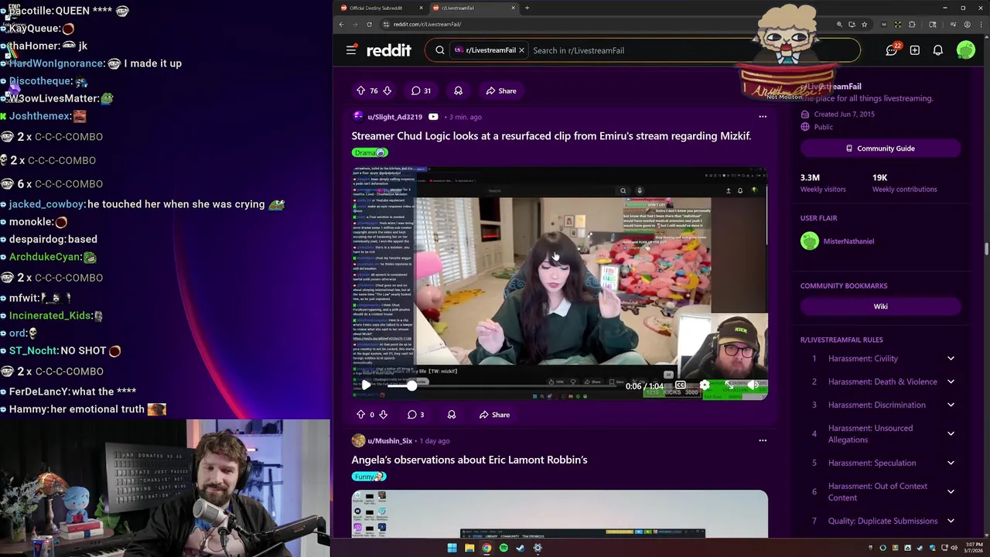
Task: Open Spotify from the taskbar
Action: (504, 548)
